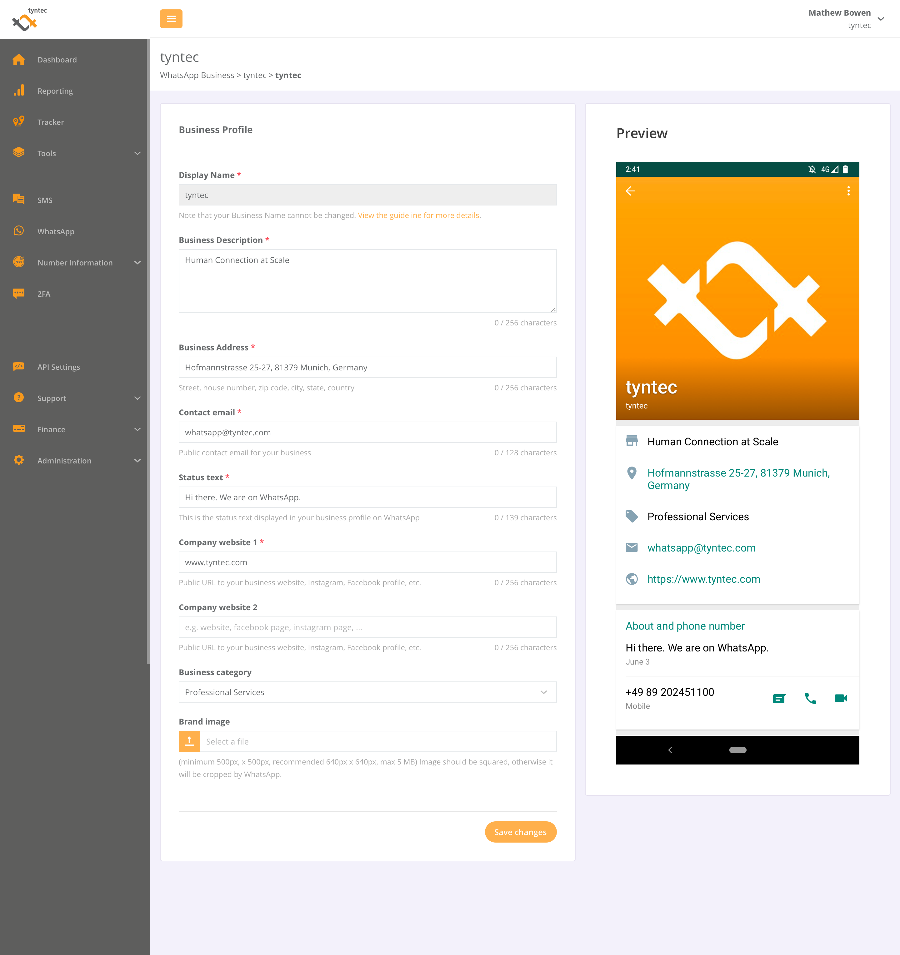Screen dimensions: 900x955
Task: Click the SMS chat icon
Action: (x=19, y=199)
